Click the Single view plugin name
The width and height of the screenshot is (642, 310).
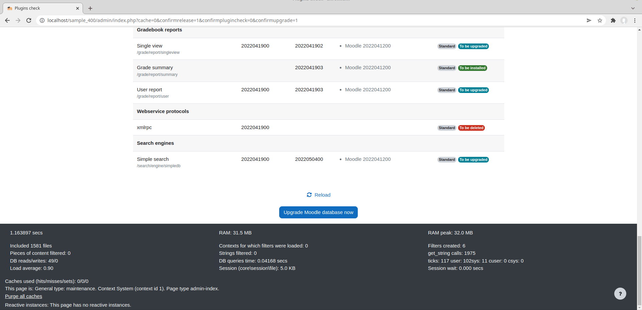point(149,46)
